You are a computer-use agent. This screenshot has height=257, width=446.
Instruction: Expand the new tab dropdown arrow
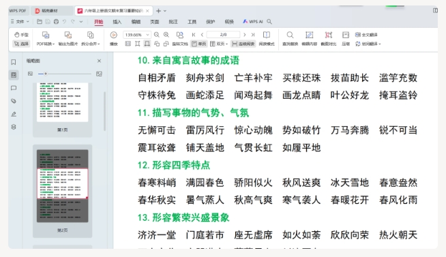pos(165,11)
